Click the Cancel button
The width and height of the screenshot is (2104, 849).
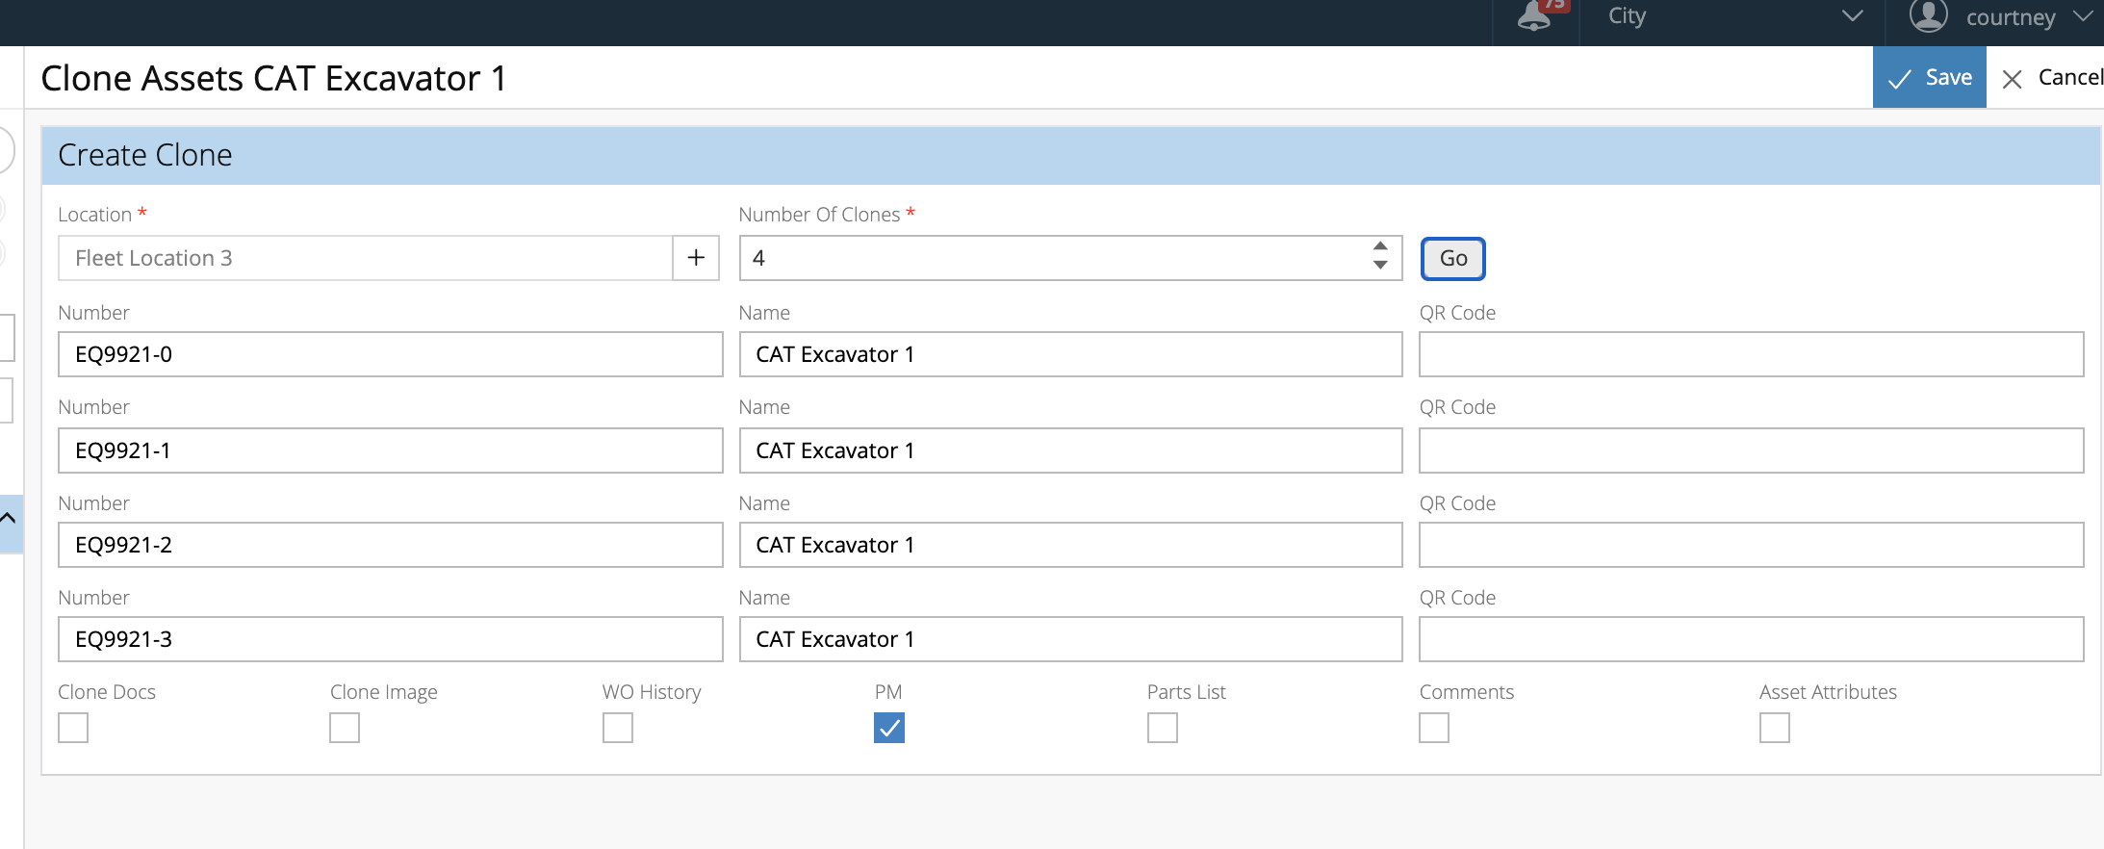pyautogui.click(x=2051, y=78)
